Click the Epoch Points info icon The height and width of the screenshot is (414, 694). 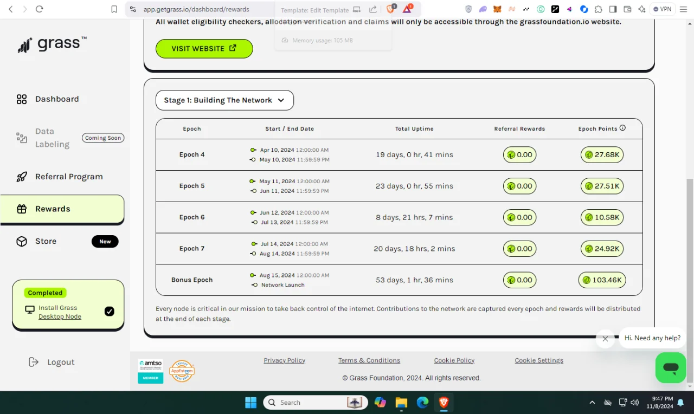coord(622,128)
